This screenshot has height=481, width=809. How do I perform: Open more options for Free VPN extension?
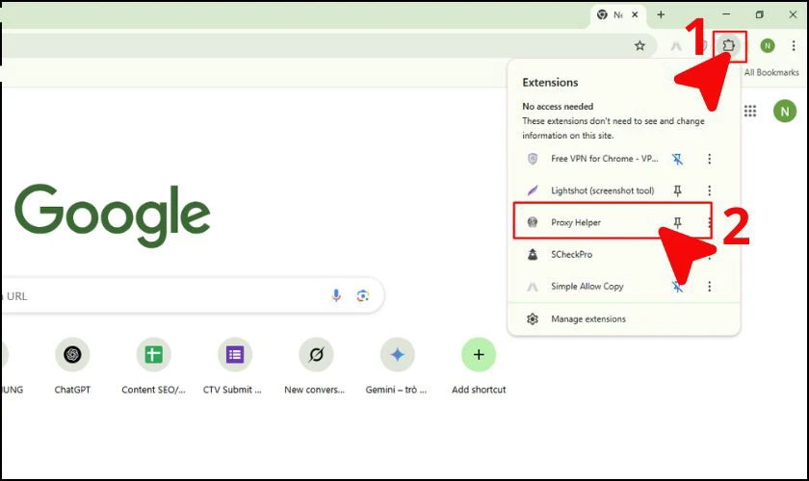coord(710,159)
